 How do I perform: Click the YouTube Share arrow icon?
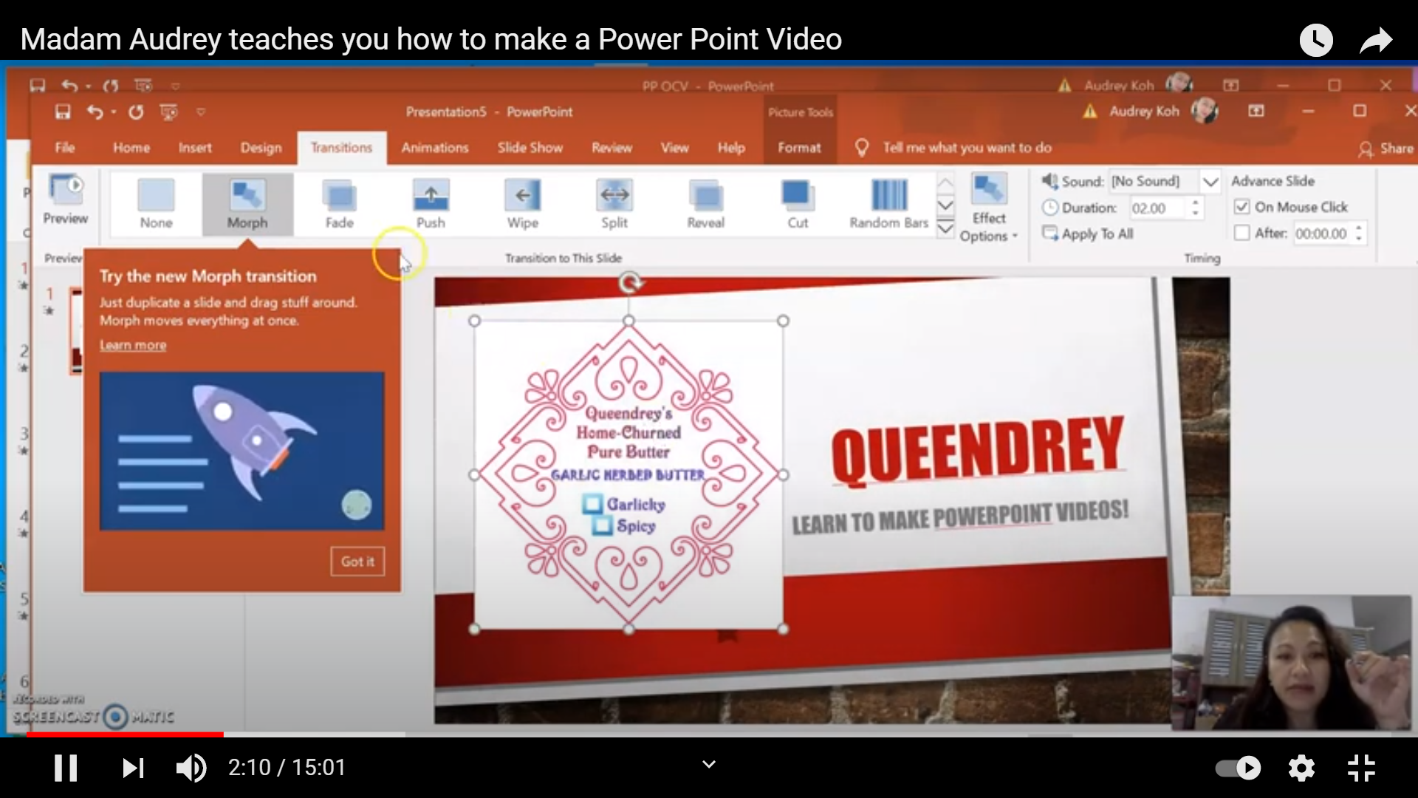click(x=1376, y=40)
